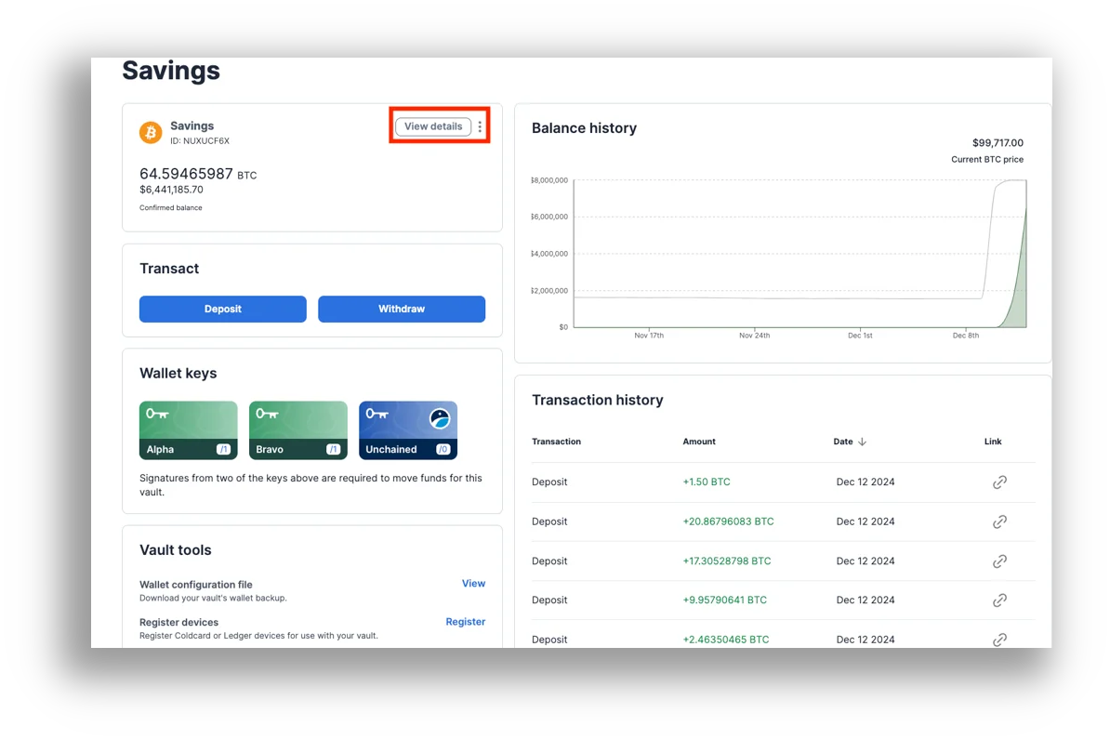Viewport: 1110px width, 739px height.
Task: Select the Unchained wallet key card
Action: 408,430
